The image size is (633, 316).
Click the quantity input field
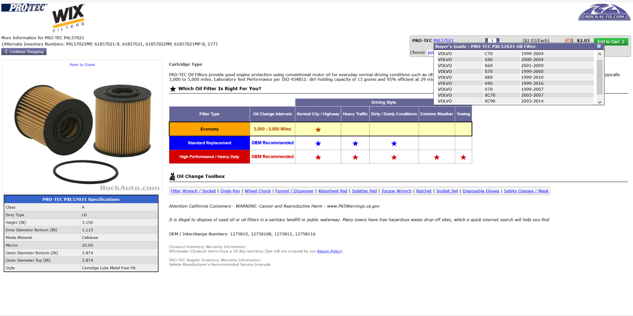point(492,41)
